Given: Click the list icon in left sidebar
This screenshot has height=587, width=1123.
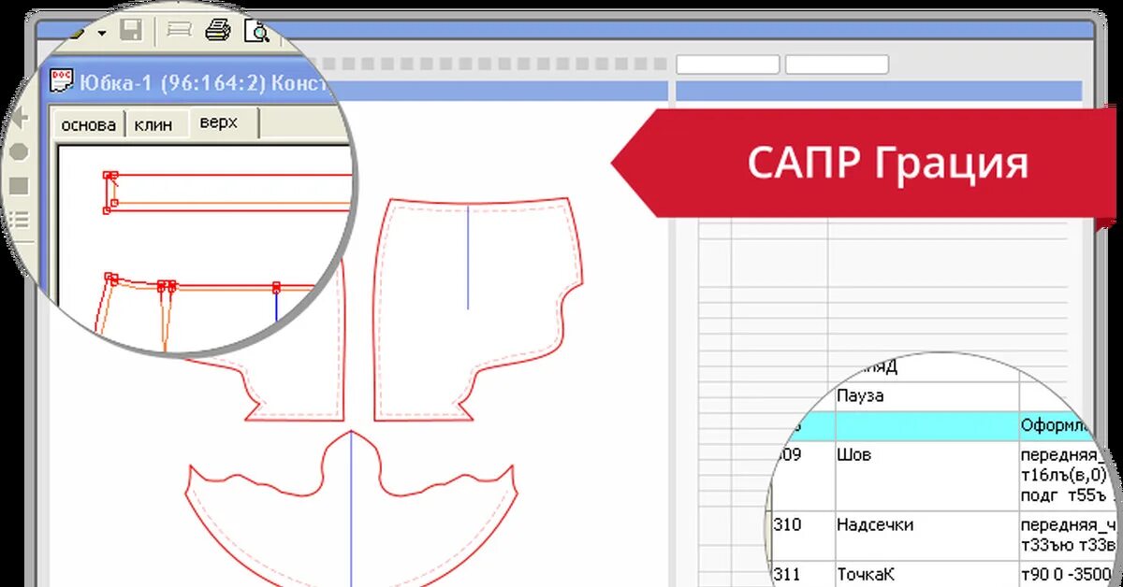Looking at the screenshot, I should tap(19, 221).
